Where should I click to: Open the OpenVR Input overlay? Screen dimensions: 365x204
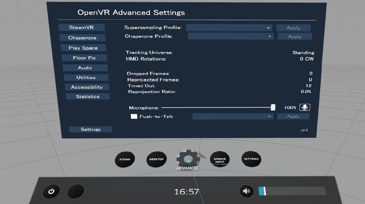[x=220, y=159]
